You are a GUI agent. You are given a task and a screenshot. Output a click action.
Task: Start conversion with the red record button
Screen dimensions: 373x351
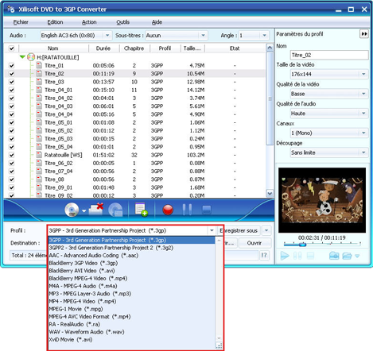[x=168, y=210]
